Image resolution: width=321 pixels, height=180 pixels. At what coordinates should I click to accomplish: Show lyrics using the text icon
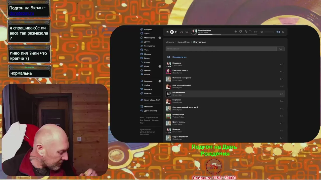pyautogui.click(x=250, y=31)
